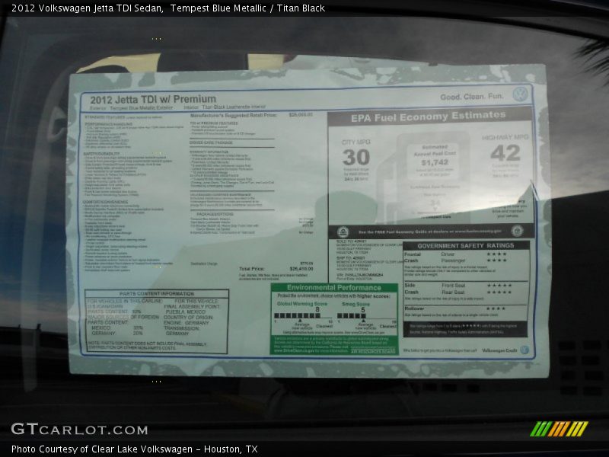This screenshot has width=609, height=457.
Task: Click the Side Crash Rear Seat stars
Action: click(499, 292)
